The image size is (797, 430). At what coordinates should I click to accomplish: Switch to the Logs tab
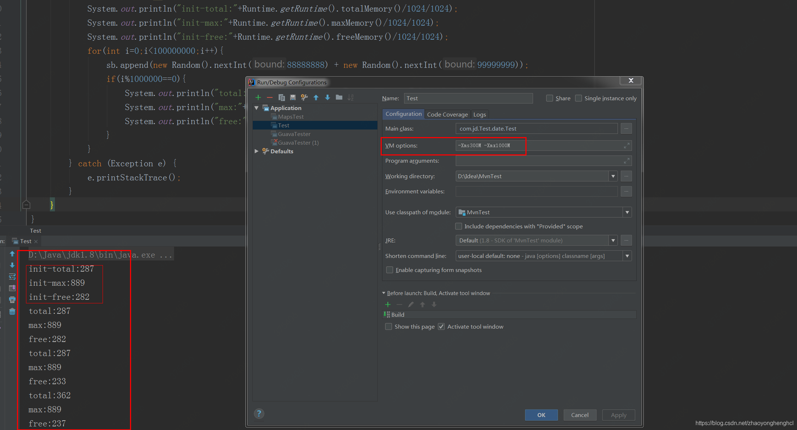pyautogui.click(x=480, y=114)
